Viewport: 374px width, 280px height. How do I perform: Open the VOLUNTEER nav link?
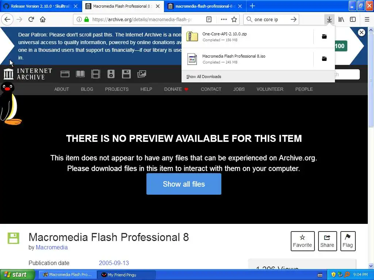pos(270,89)
